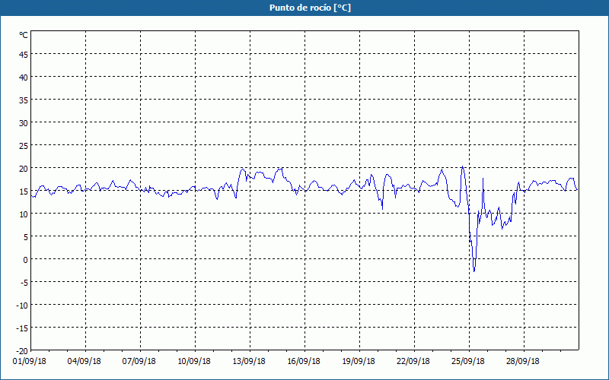Click the 04/09/18 date label
The image size is (609, 380).
click(x=84, y=362)
